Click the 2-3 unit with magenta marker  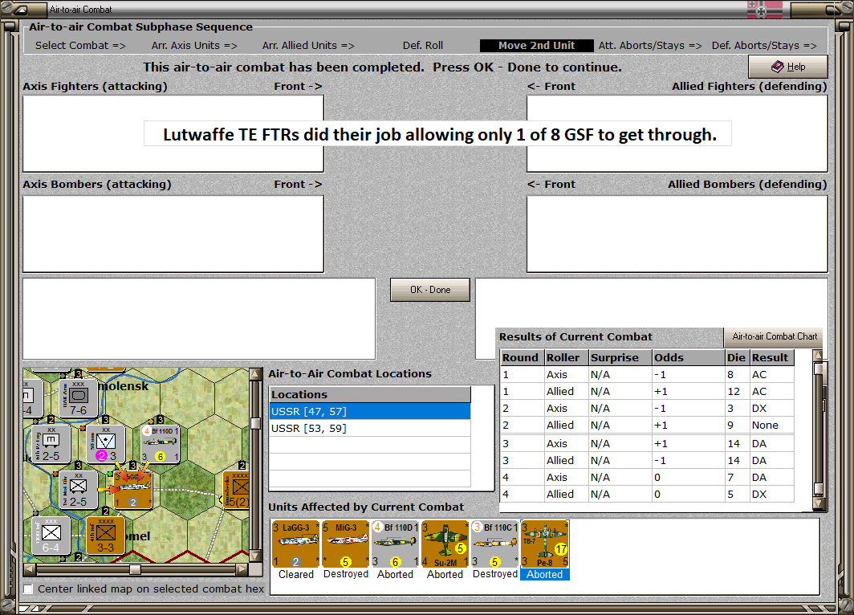106,444
